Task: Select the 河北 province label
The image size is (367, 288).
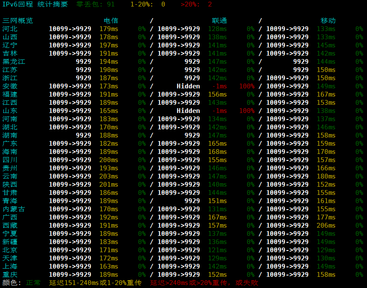Action: 10,29
